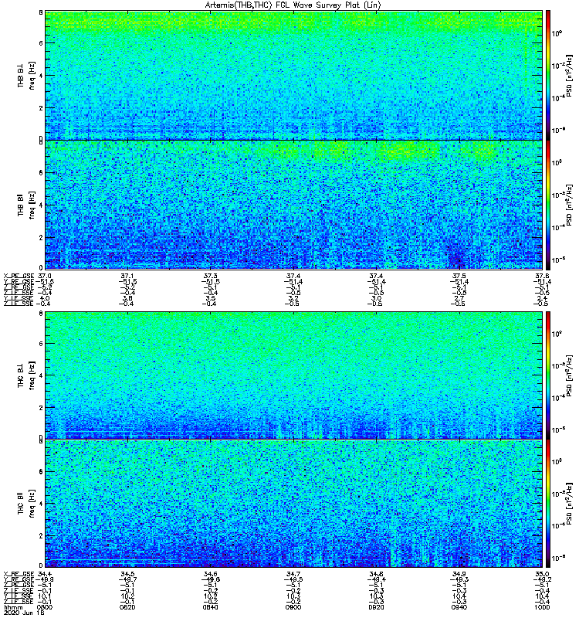Click the '0920' time tick label
The height and width of the screenshot is (618, 579).
[376, 607]
